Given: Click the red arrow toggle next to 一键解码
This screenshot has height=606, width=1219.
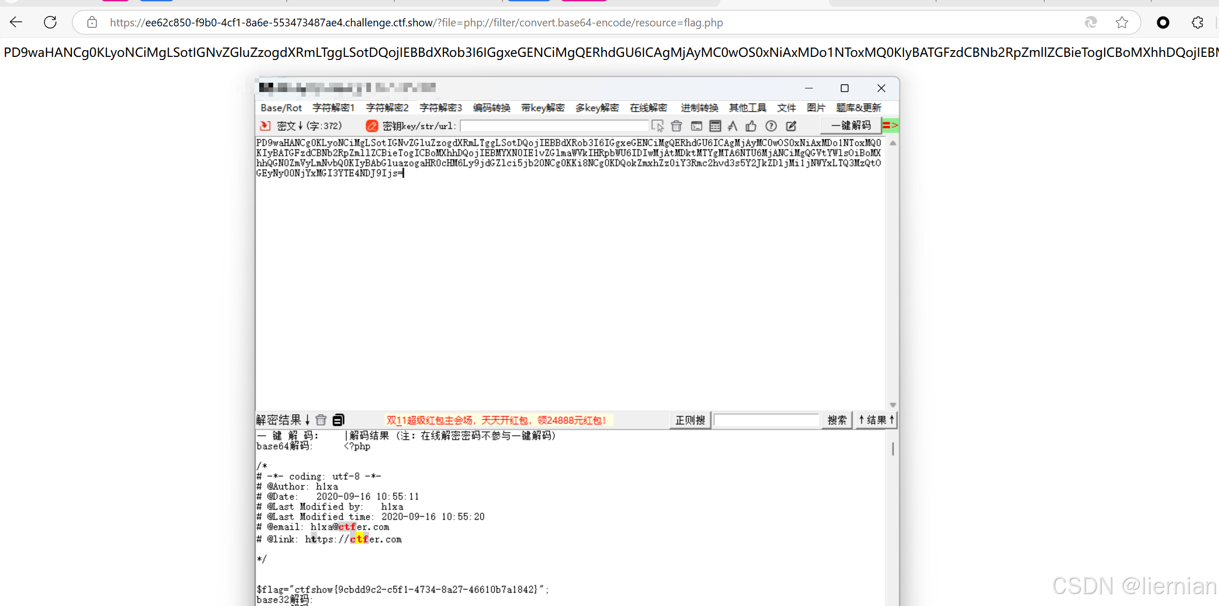Looking at the screenshot, I should pos(890,125).
